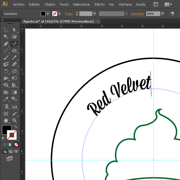Select the Shape Builder tool
This screenshot has width=180, height=180.
coord(6,85)
